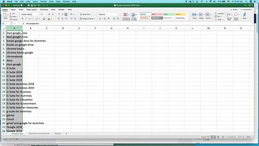259x146 pixels.
Task: Click Increase Decimal icon
Action: click(x=114, y=19)
